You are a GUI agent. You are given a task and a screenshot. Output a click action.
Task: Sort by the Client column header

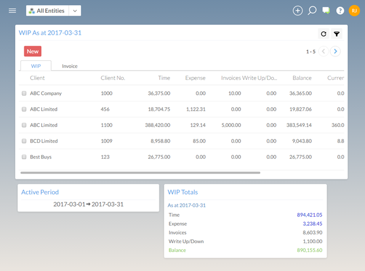(37, 78)
